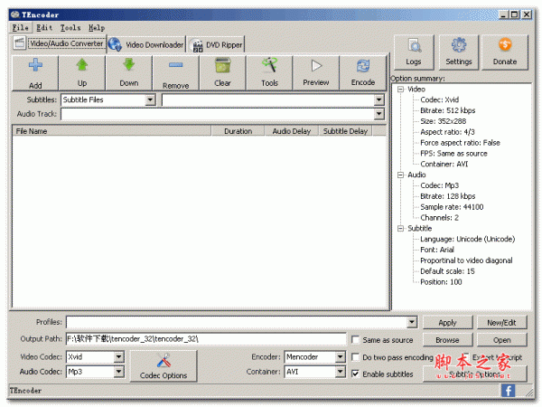
Task: Click the DVD Ripper clapperboard icon
Action: pos(197,45)
